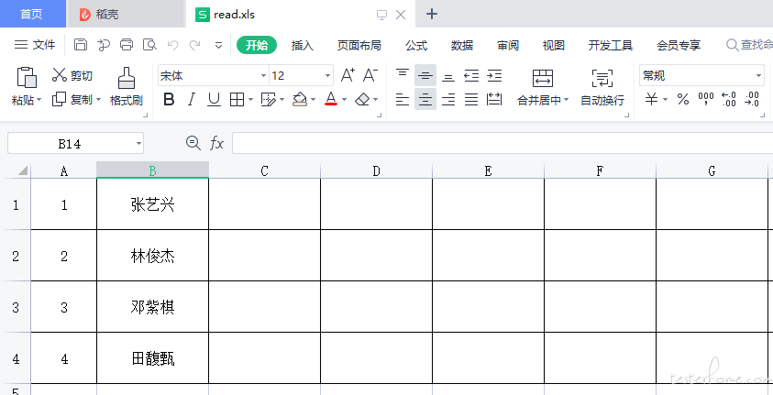Toggle Bold formatting
The image size is (773, 395).
(x=169, y=100)
